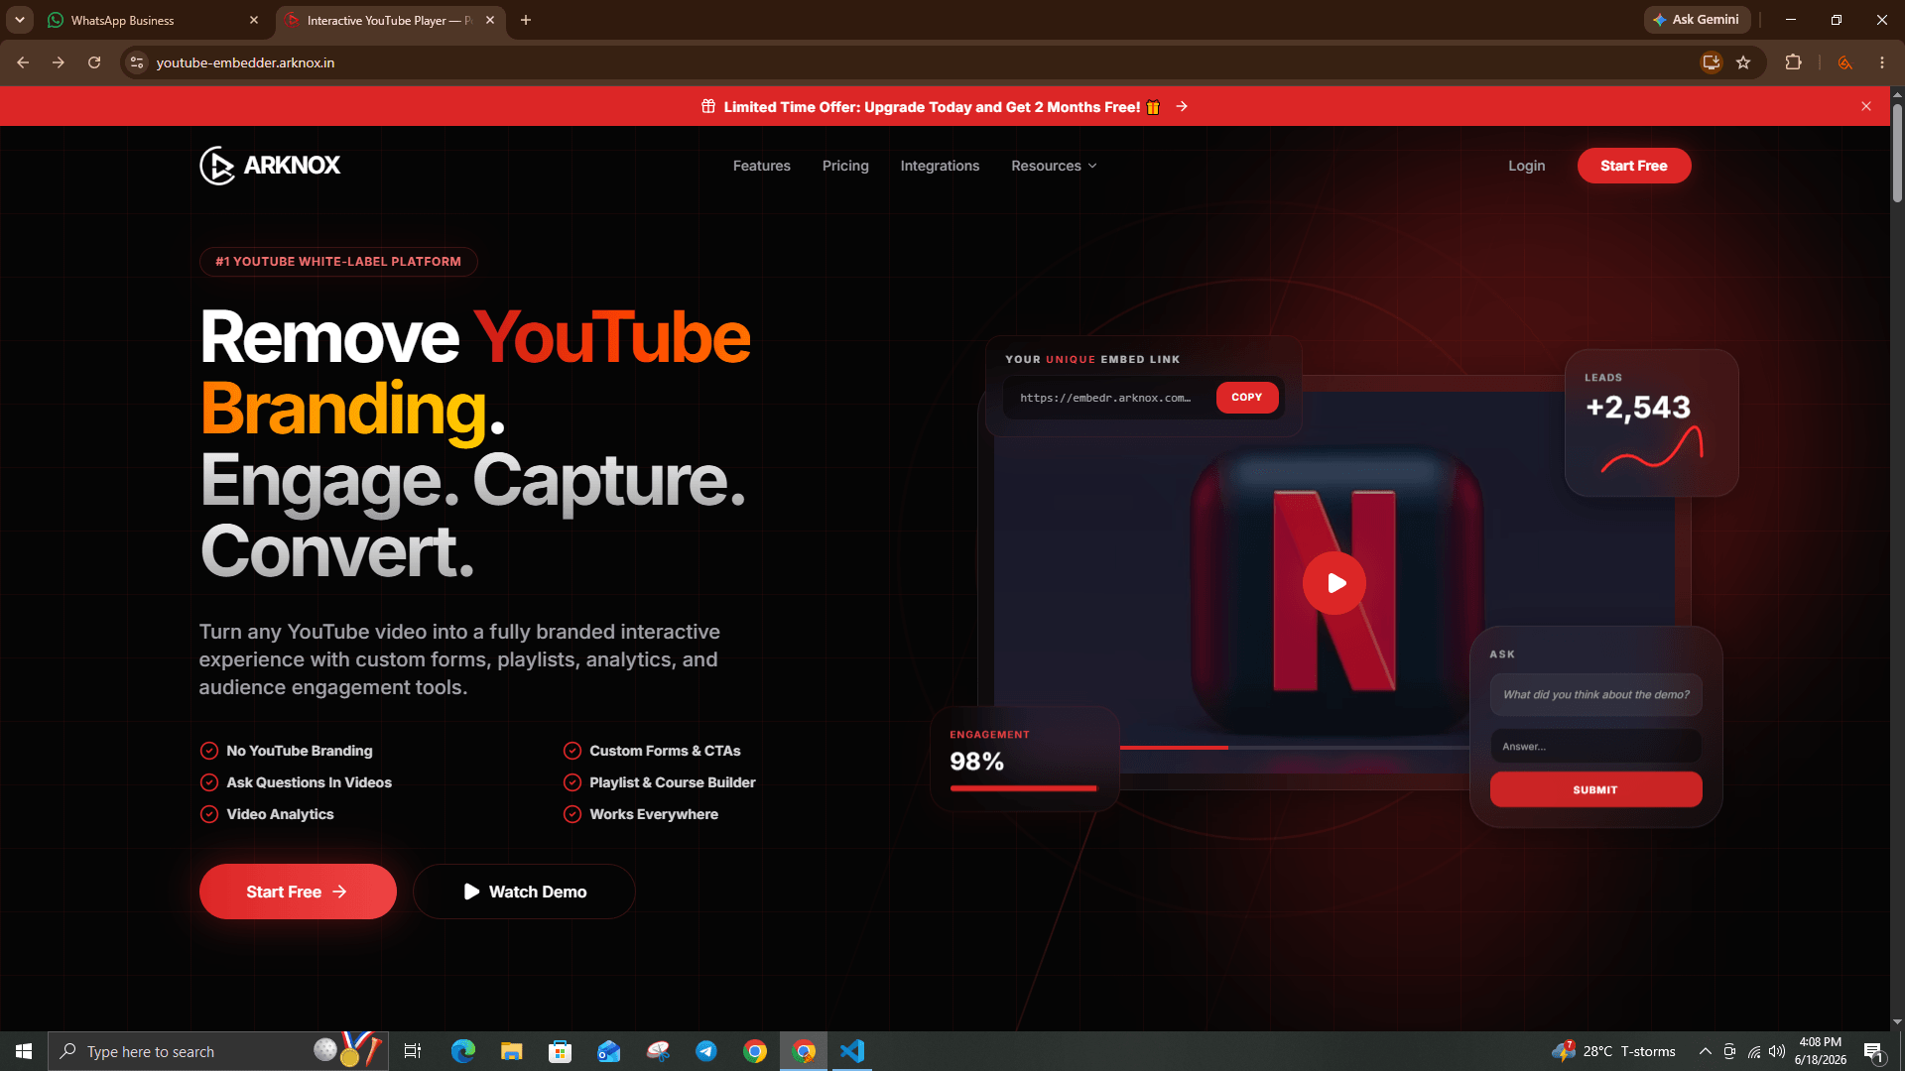The height and width of the screenshot is (1071, 1905).
Task: Click "Playlist & Course Builder" feature text
Action: [x=673, y=782]
